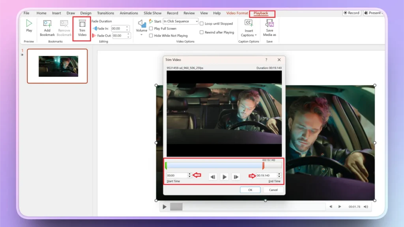The height and width of the screenshot is (227, 404).
Task: Tick Play Full Screen checkbox
Action: 151,28
